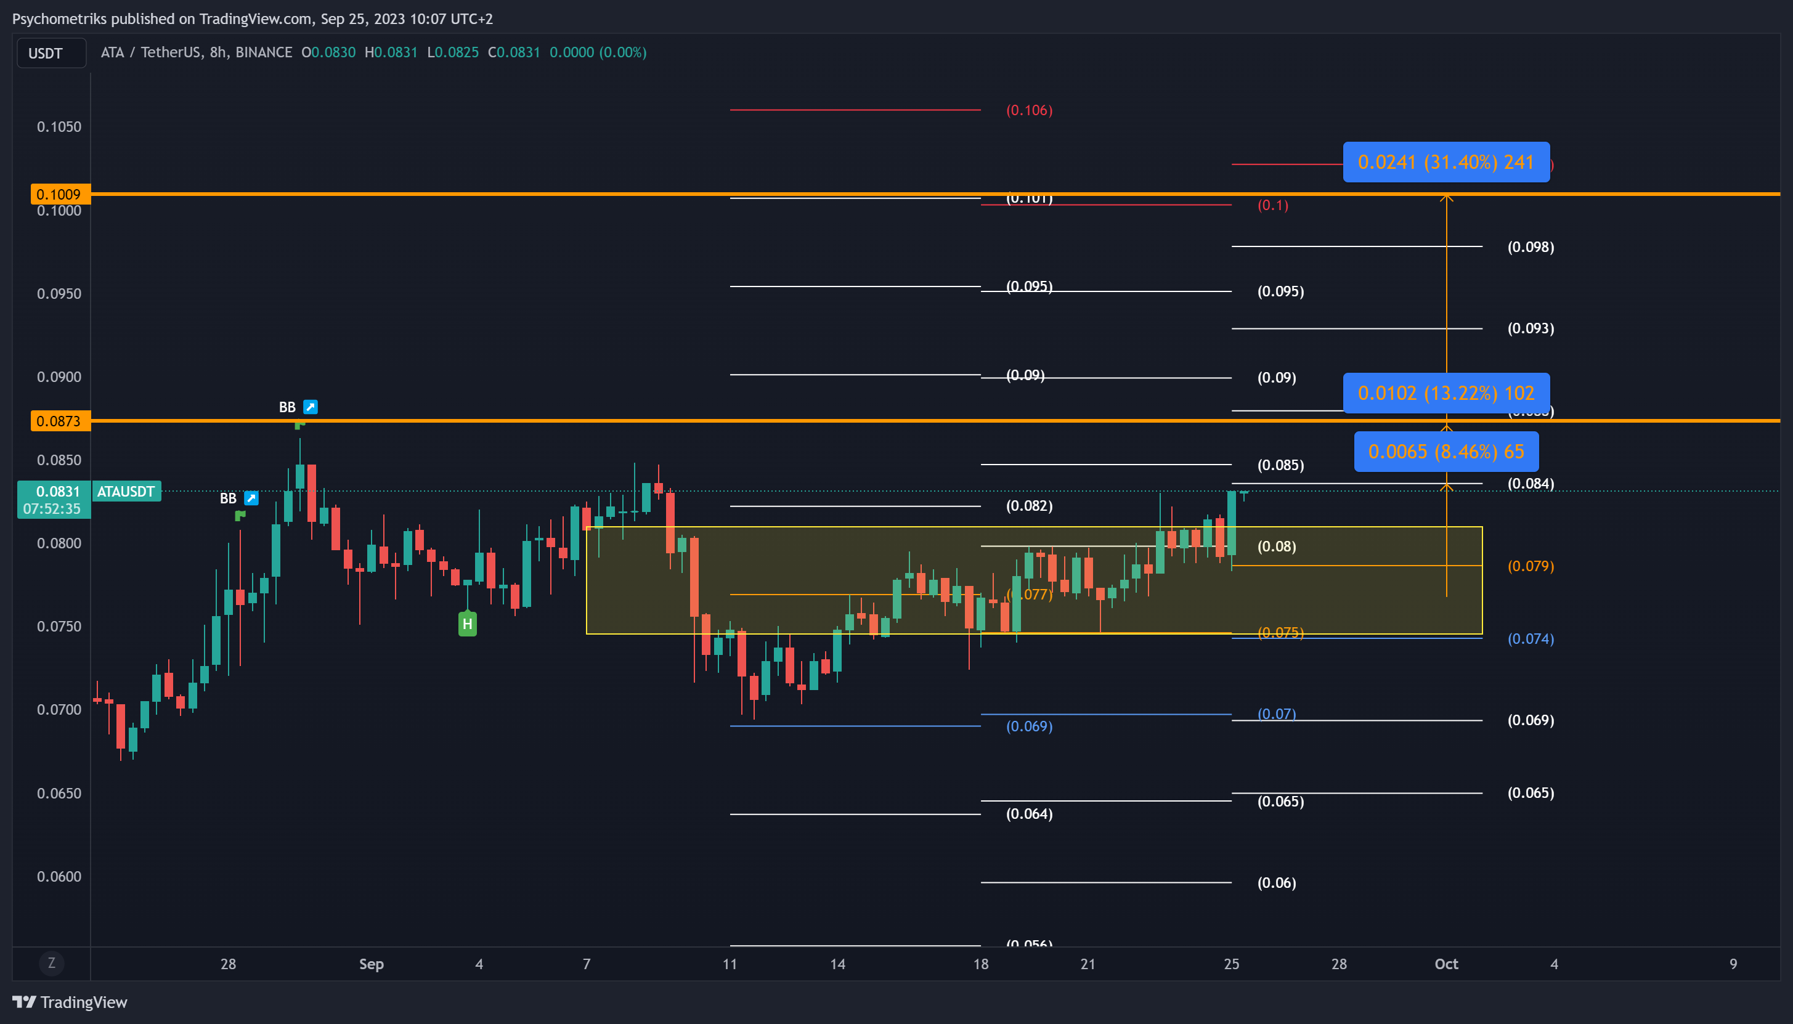Click the 14 date label on the time axis

837,964
